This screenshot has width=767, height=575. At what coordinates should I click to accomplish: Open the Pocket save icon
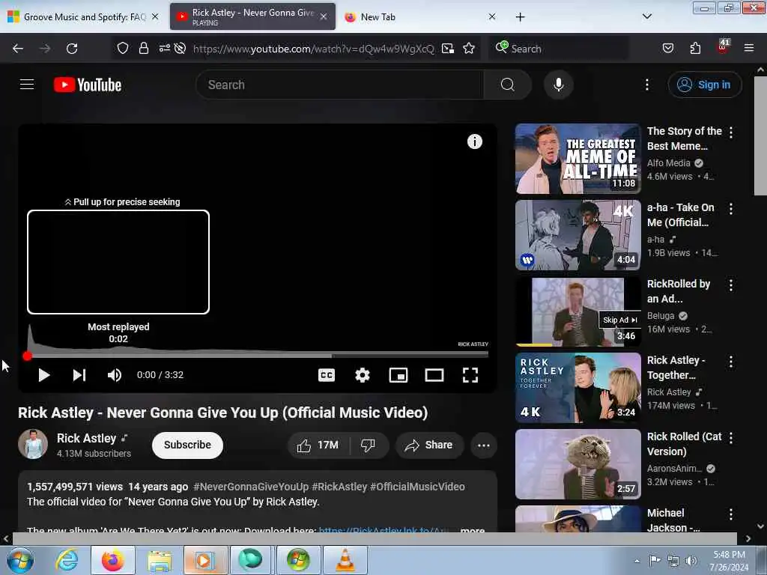(667, 49)
